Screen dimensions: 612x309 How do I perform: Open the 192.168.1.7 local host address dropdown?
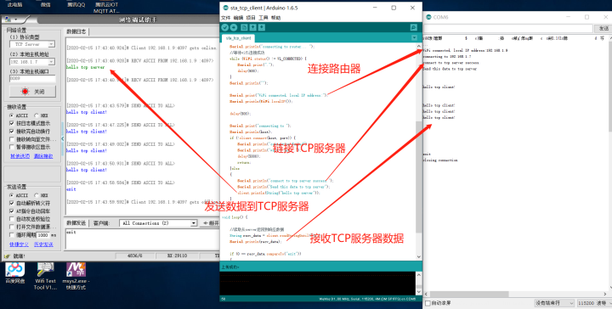pyautogui.click(x=32, y=62)
